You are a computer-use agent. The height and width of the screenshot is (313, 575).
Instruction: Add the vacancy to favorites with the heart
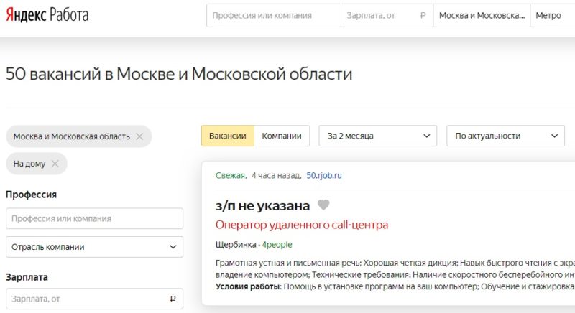pyautogui.click(x=323, y=205)
